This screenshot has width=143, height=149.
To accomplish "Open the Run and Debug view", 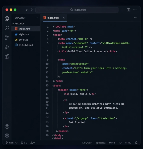I will pyautogui.click(x=7, y=47).
